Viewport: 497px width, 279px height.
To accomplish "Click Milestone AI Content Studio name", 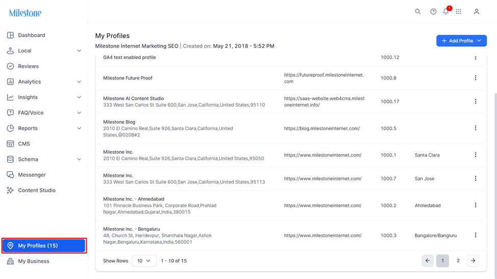I will tap(134, 98).
